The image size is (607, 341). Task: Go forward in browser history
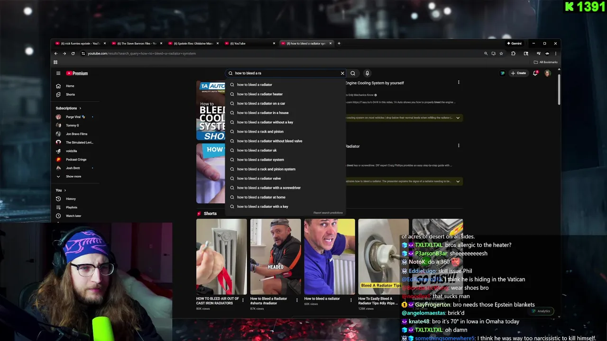(64, 54)
